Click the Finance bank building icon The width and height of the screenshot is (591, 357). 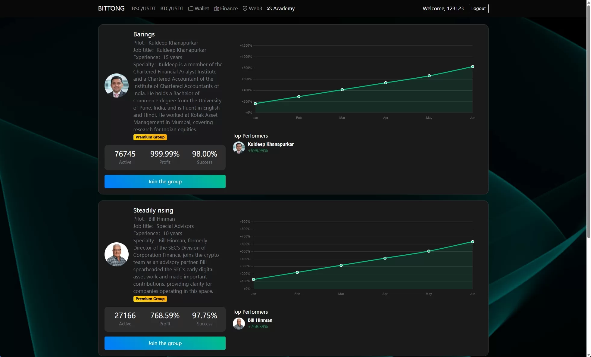pyautogui.click(x=216, y=8)
